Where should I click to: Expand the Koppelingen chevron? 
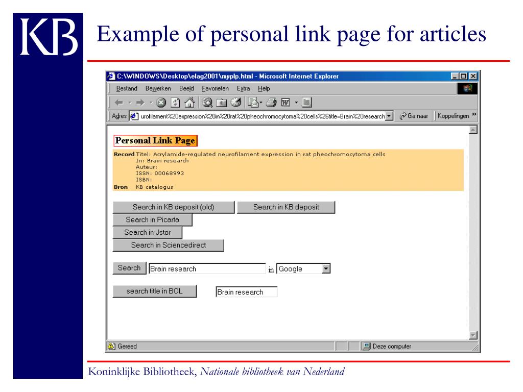(474, 115)
